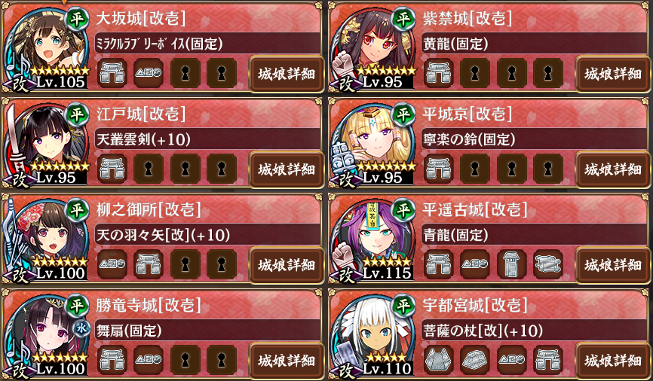Open 城娘詳細 for 大坂城[改壱]
653x381 pixels.
(x=286, y=74)
